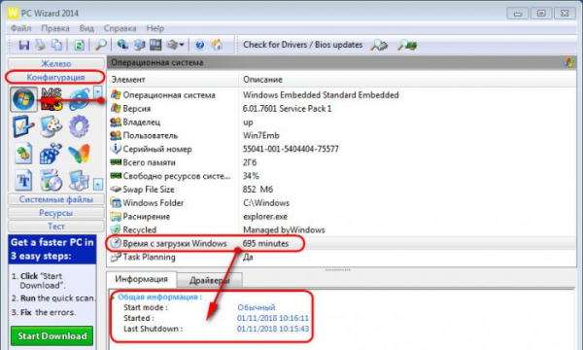Screen dimensions: 583x350
Task: Click the driver update search icon
Action: [379, 45]
